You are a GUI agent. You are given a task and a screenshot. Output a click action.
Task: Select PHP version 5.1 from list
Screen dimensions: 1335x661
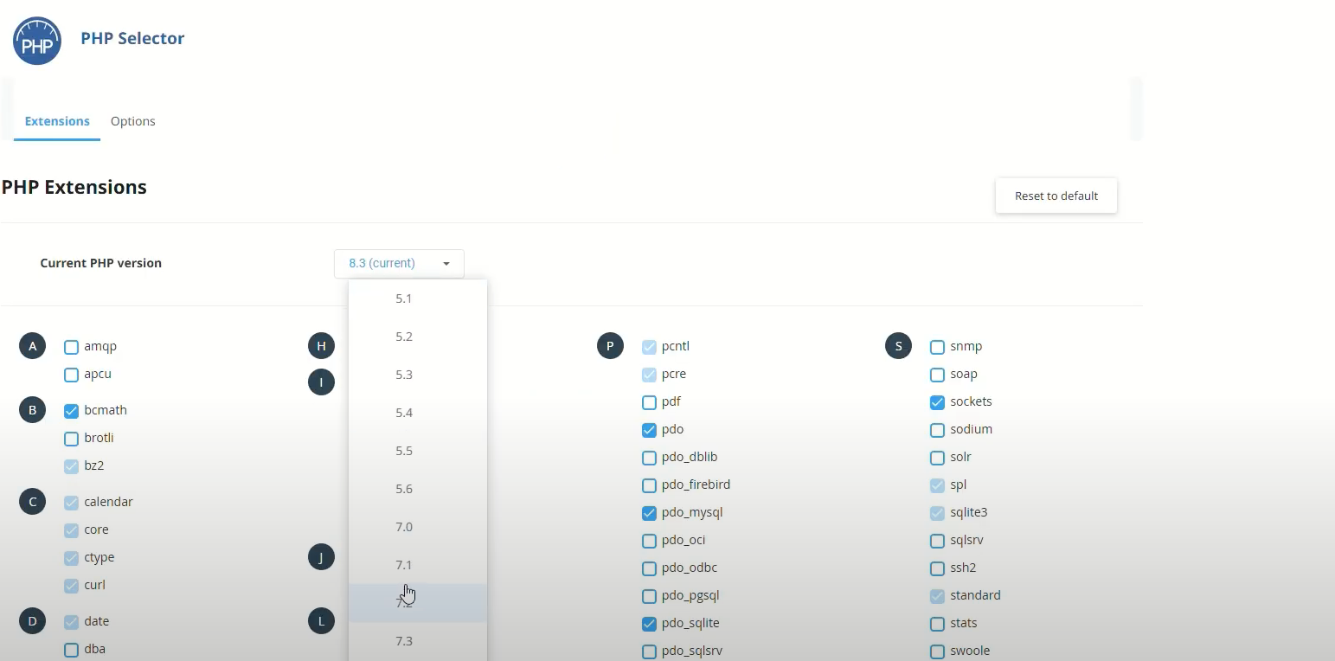click(418, 298)
